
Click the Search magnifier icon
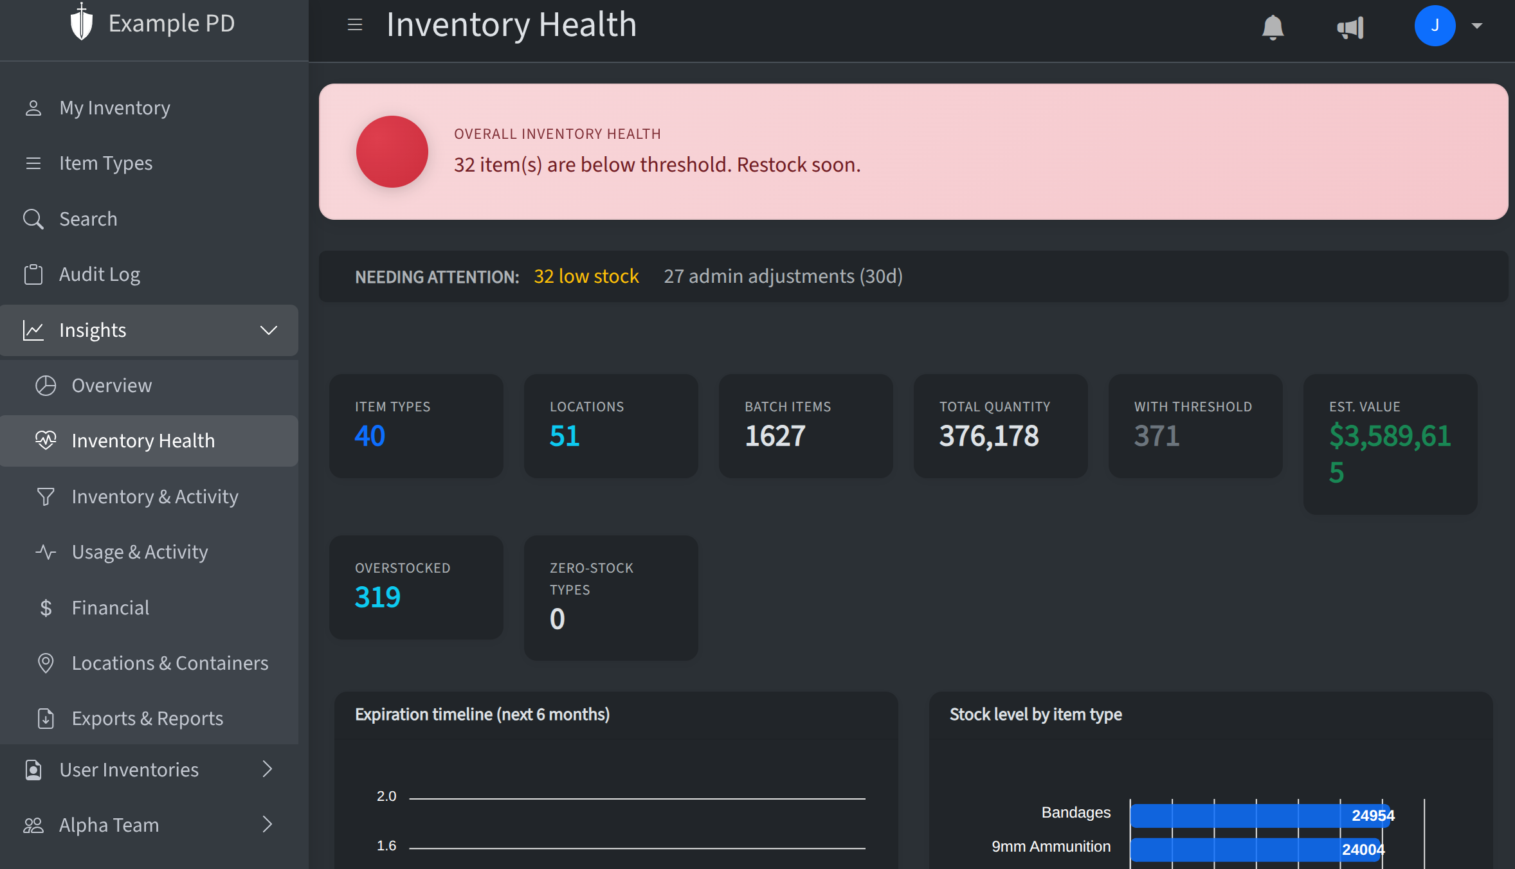(x=34, y=219)
